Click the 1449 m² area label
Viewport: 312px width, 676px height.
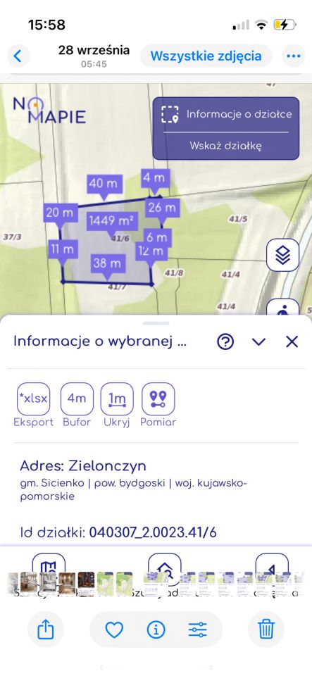[x=111, y=221]
